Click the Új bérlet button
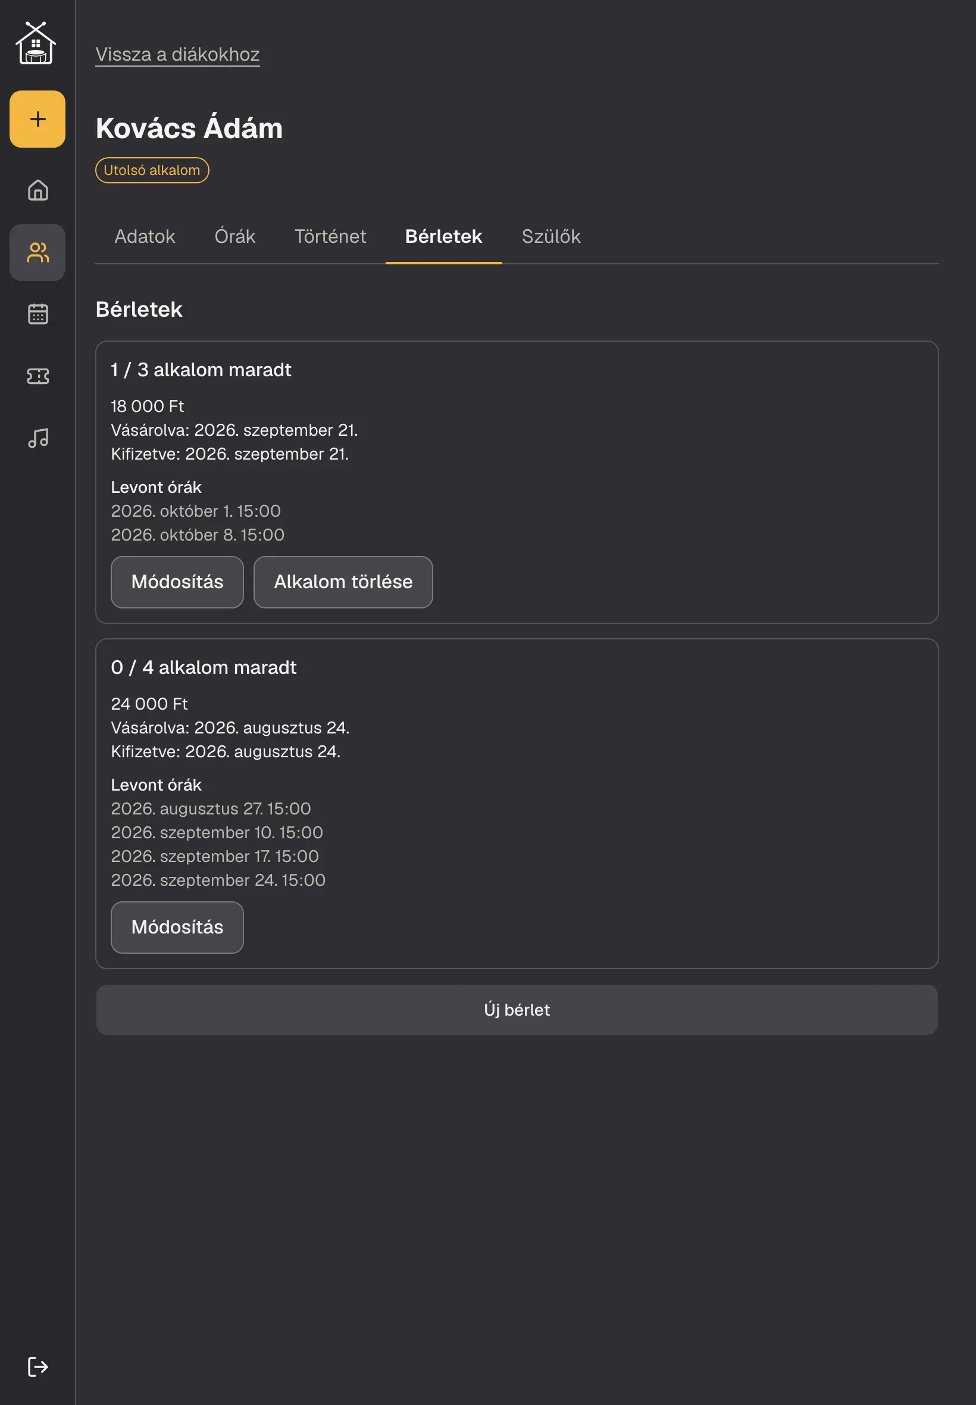Screen dimensions: 976x1405 [517, 1010]
